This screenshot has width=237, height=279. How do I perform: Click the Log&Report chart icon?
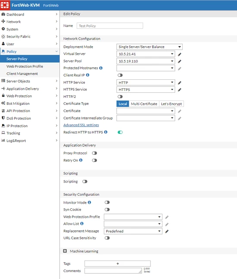(3, 140)
